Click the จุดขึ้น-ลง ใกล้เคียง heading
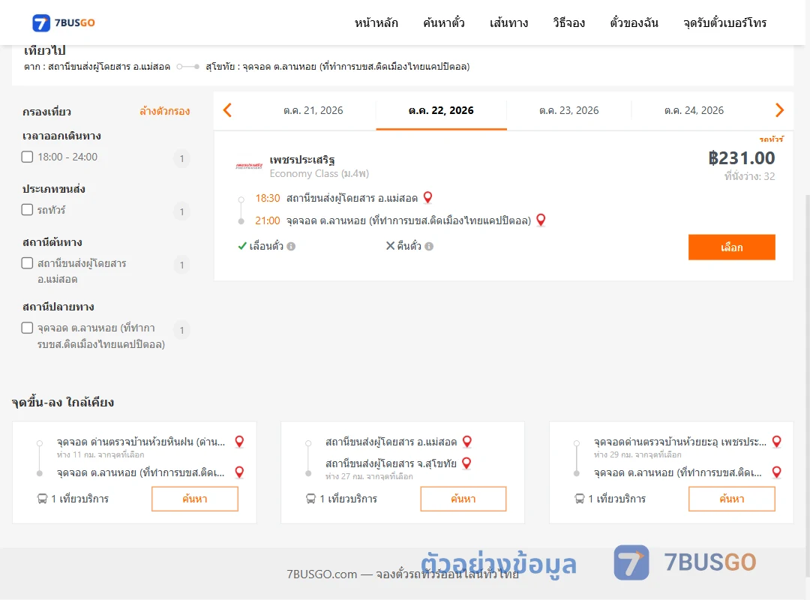810x600 pixels. [x=63, y=402]
